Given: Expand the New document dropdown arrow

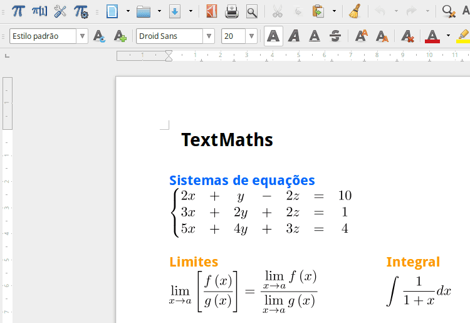Looking at the screenshot, I should tap(128, 11).
